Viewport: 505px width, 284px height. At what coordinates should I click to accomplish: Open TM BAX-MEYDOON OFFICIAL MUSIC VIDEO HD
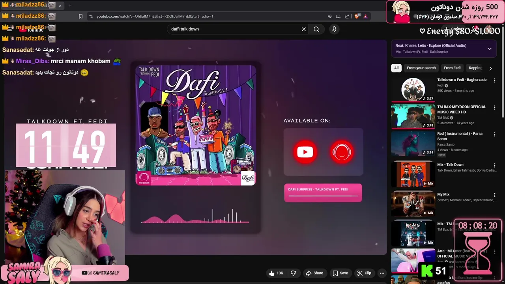coord(462,109)
